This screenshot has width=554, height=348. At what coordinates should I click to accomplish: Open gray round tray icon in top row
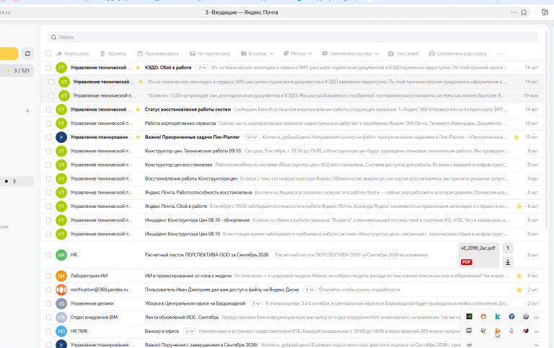[526, 316]
